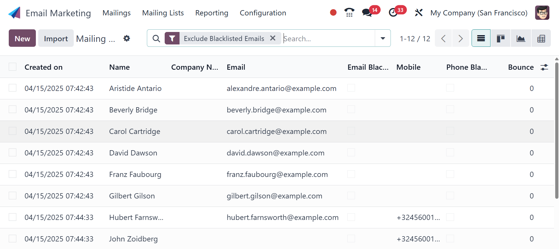Open the activities clock icon
The height and width of the screenshot is (249, 559).
[x=393, y=13]
